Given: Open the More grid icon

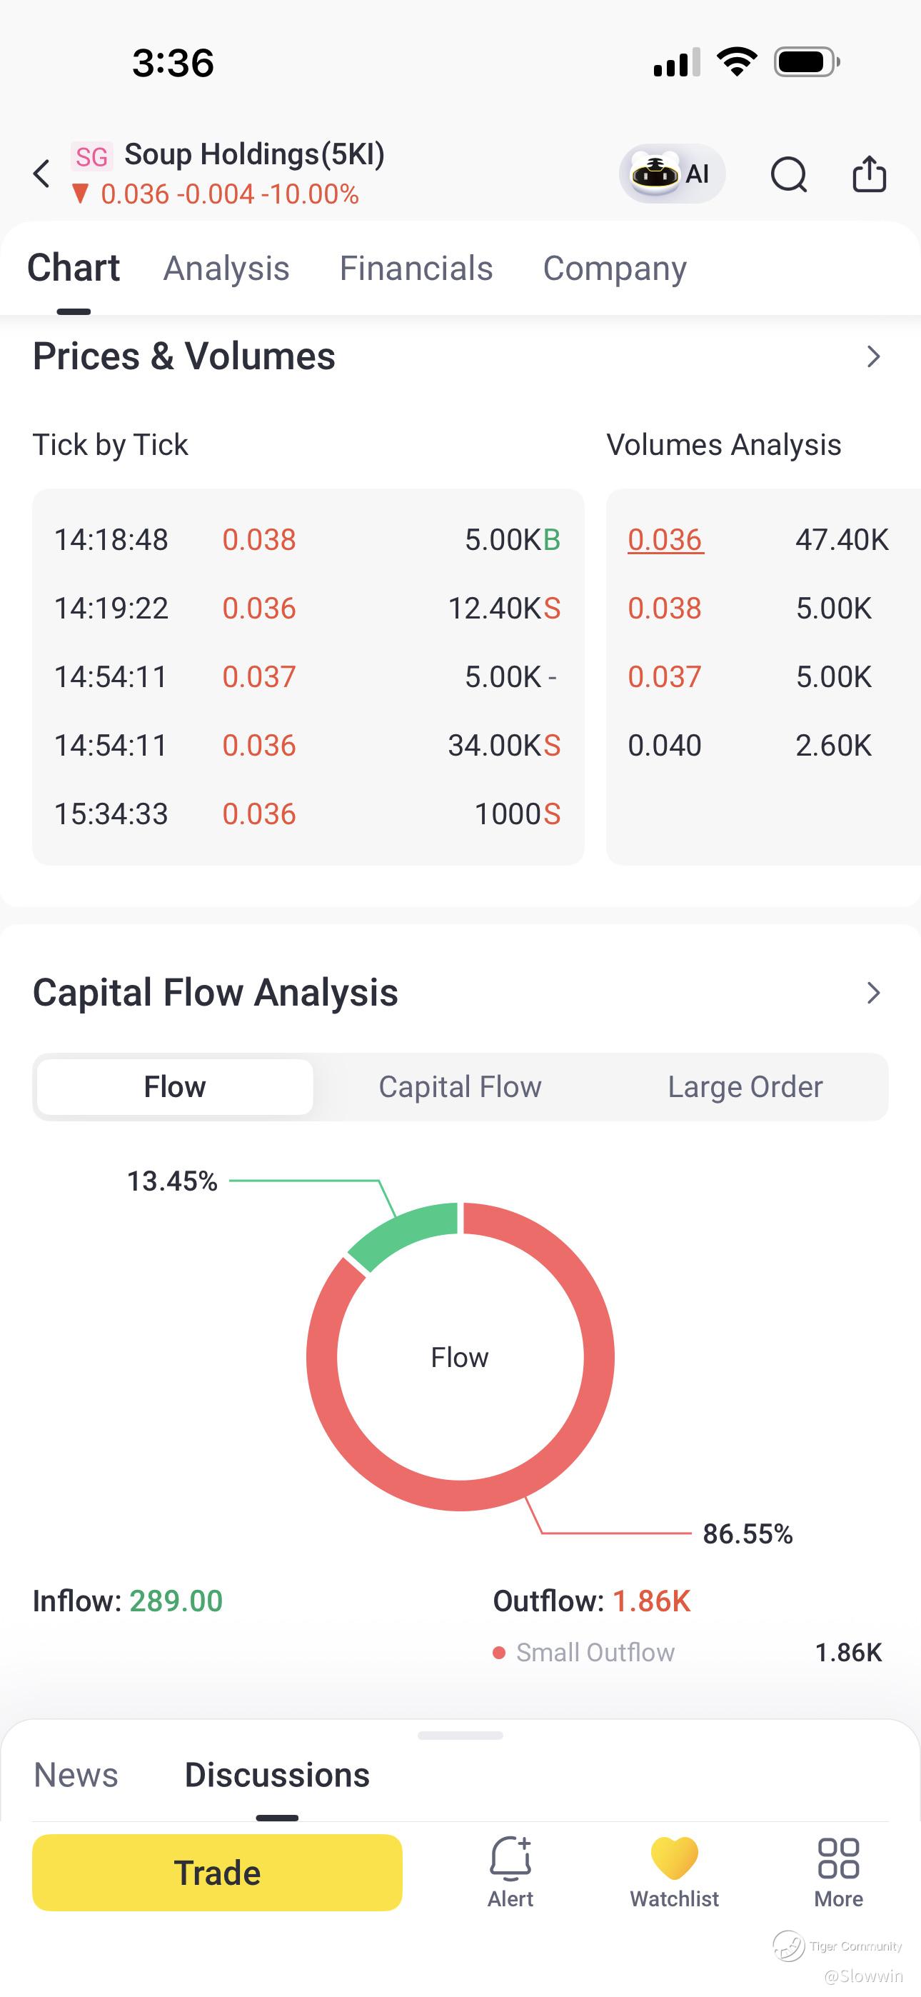Looking at the screenshot, I should pyautogui.click(x=838, y=1858).
